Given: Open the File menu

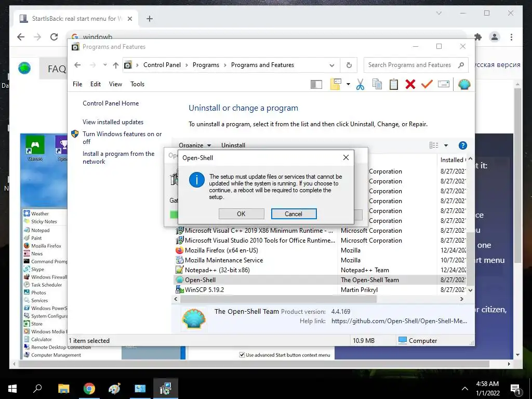Looking at the screenshot, I should (x=77, y=84).
